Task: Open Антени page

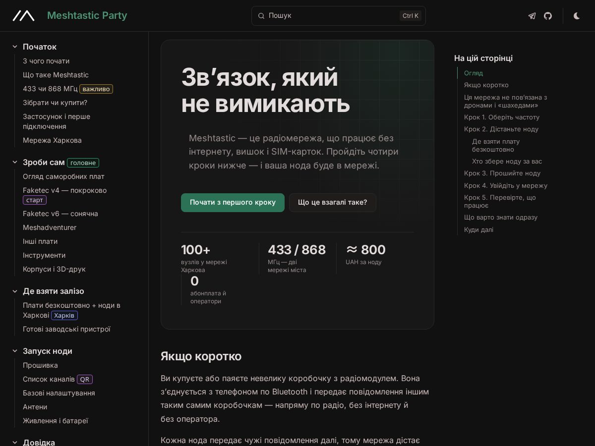Action: tap(35, 407)
